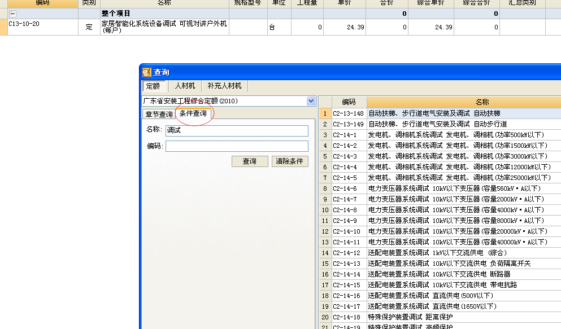561x329 pixels.
Task: Select row C2-14-18 距离保护
Action: click(440, 317)
